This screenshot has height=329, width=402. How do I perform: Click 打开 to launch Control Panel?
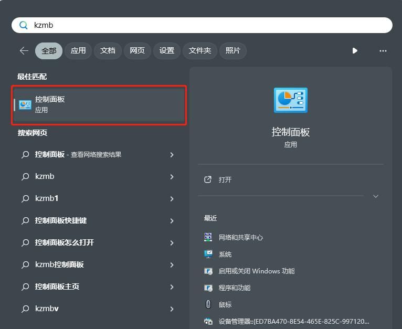coord(225,179)
